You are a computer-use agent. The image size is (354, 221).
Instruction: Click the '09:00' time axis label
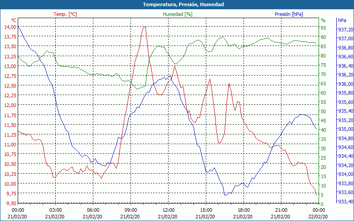[x=131, y=210]
